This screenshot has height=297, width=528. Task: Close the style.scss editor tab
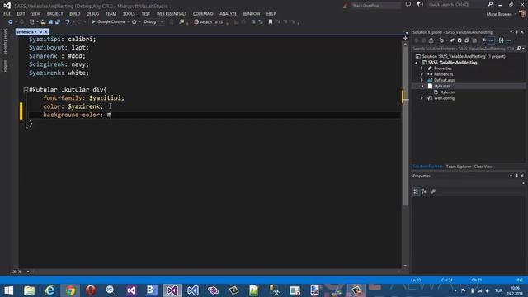click(x=46, y=32)
